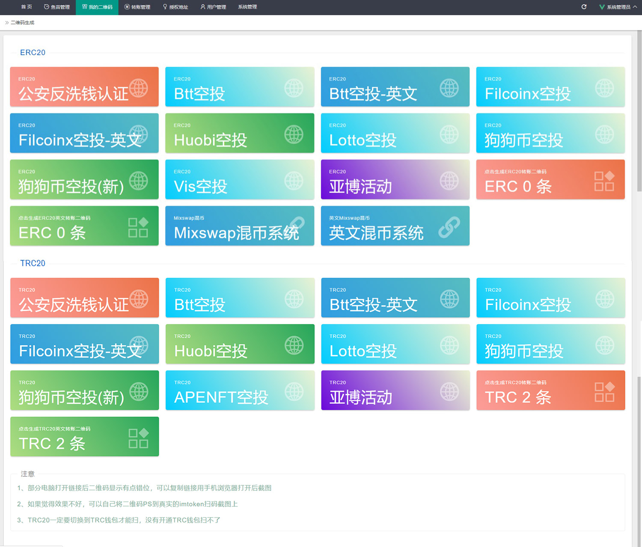
Task: Click globe icon on ERC20 狗狗币空投 card
Action: [x=604, y=134]
